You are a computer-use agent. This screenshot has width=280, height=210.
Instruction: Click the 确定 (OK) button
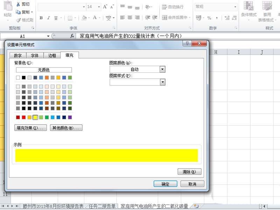(x=165, y=183)
